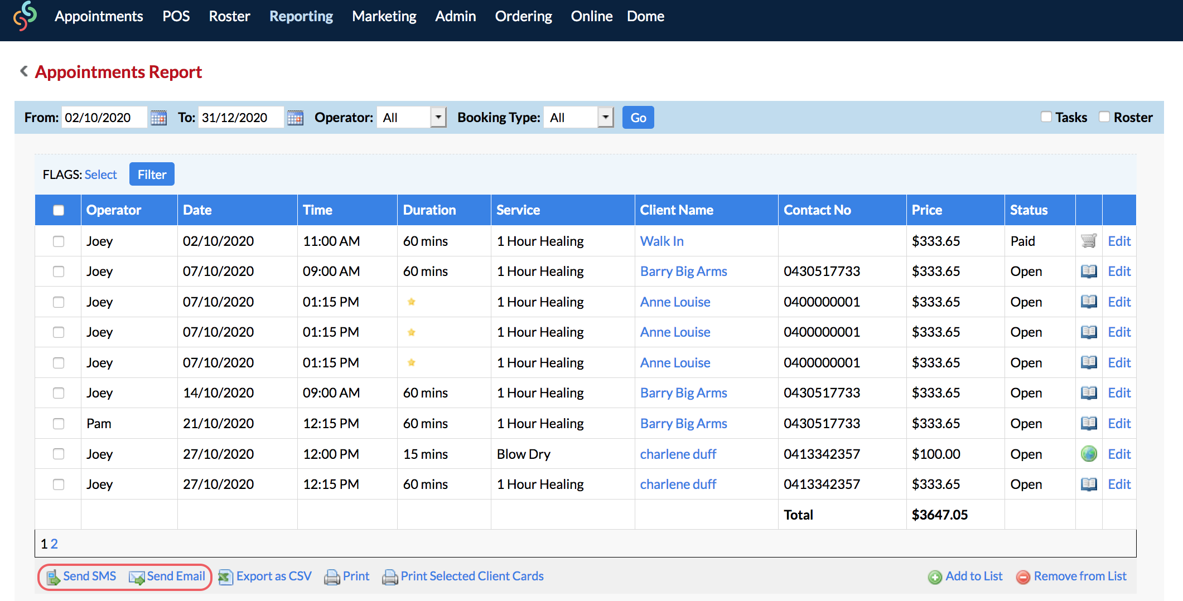
Task: Open charlene duff's client name link
Action: pyautogui.click(x=678, y=454)
